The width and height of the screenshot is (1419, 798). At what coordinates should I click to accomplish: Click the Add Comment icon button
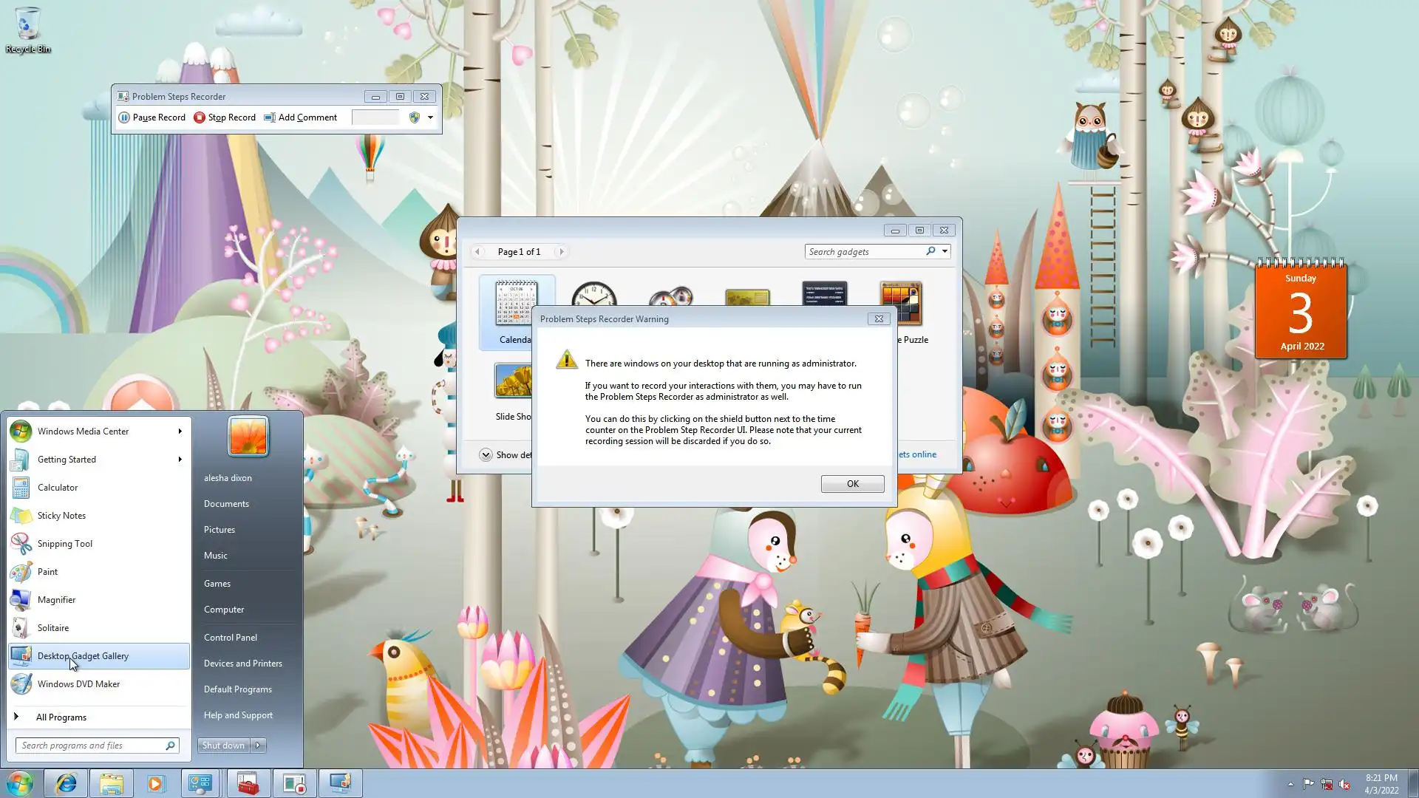click(x=270, y=117)
